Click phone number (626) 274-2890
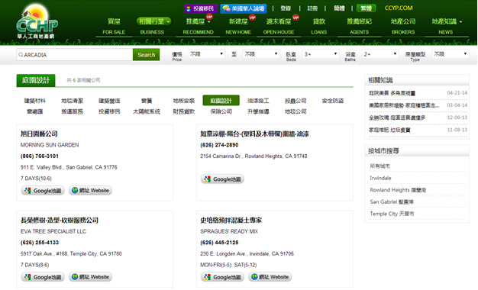Image resolution: width=478 pixels, height=290 pixels. (x=219, y=145)
